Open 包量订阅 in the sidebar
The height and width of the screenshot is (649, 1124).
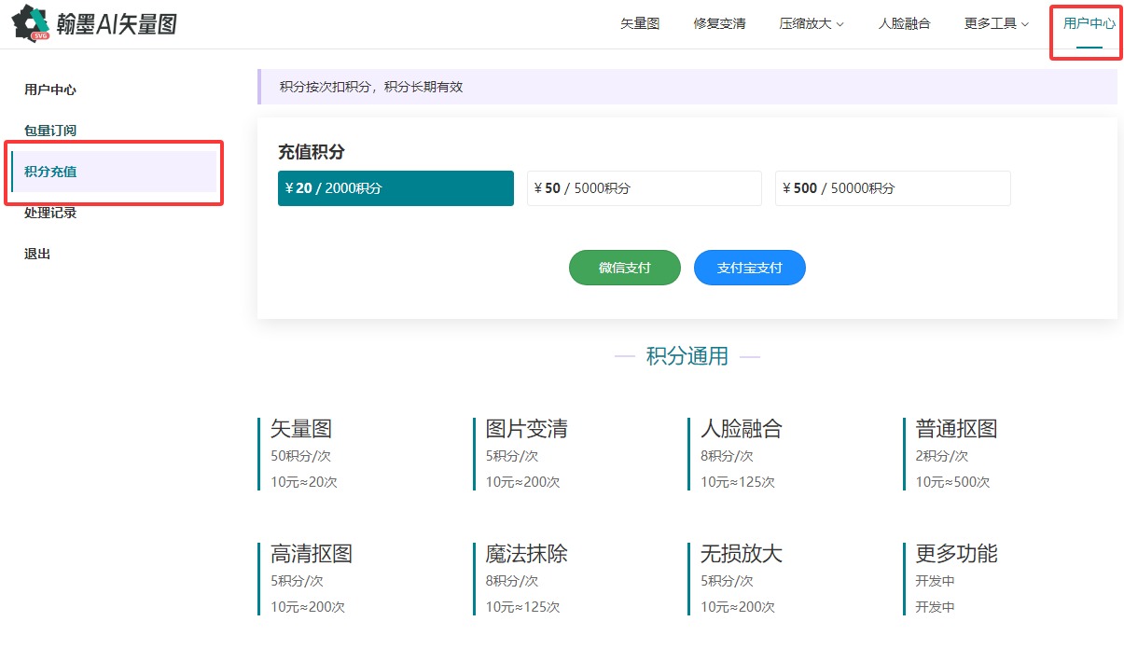point(50,131)
